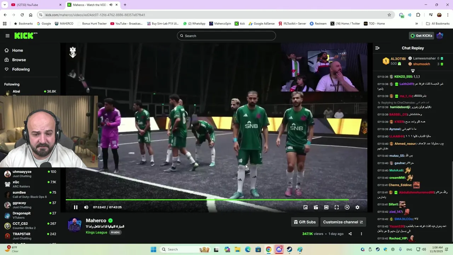Open the Kick hamburger sidebar menu
The width and height of the screenshot is (453, 255).
pos(7,36)
